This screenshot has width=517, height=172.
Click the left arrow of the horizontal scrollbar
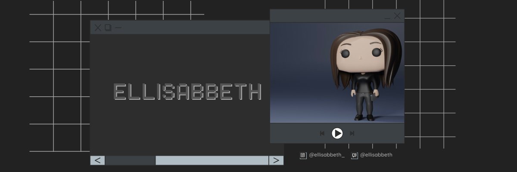click(x=98, y=160)
